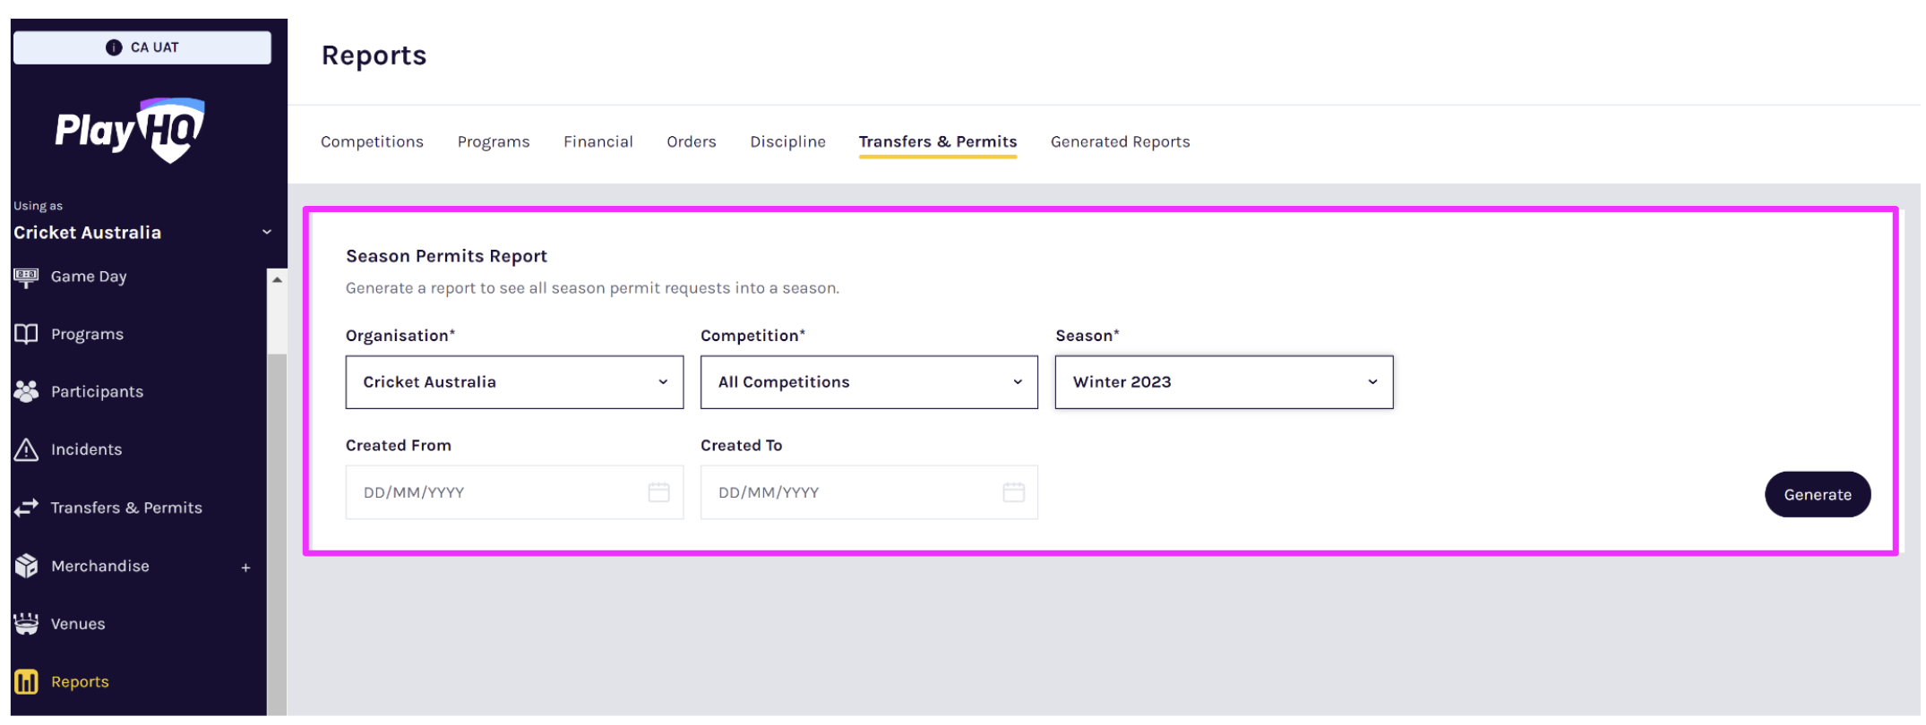The height and width of the screenshot is (725, 1926).
Task: Click the Generate button
Action: (x=1817, y=495)
